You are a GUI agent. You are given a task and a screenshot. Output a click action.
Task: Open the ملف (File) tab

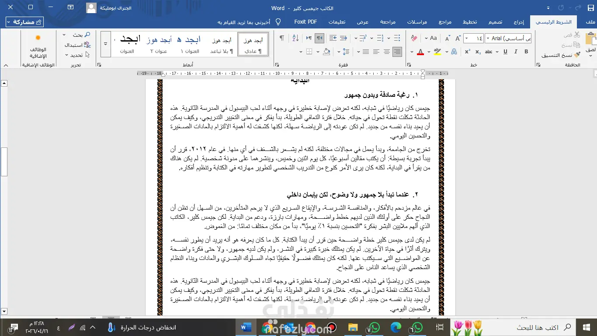coord(590,22)
